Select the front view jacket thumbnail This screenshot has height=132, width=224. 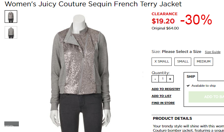tap(11, 17)
